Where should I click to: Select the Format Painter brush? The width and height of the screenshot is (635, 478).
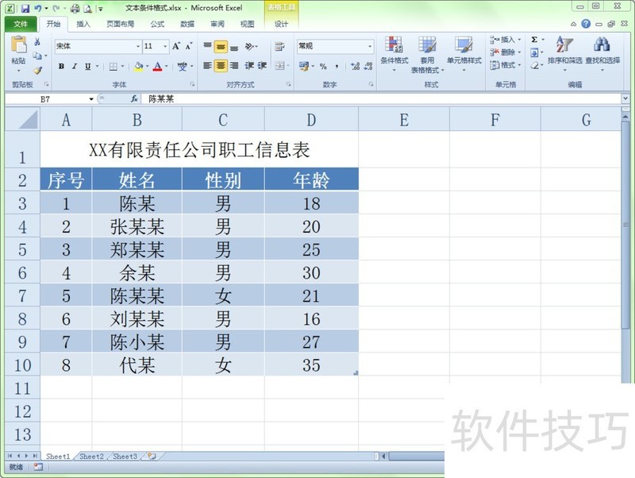pyautogui.click(x=37, y=70)
